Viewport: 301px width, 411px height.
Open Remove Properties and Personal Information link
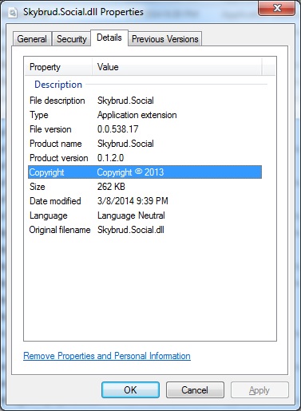pos(107,356)
